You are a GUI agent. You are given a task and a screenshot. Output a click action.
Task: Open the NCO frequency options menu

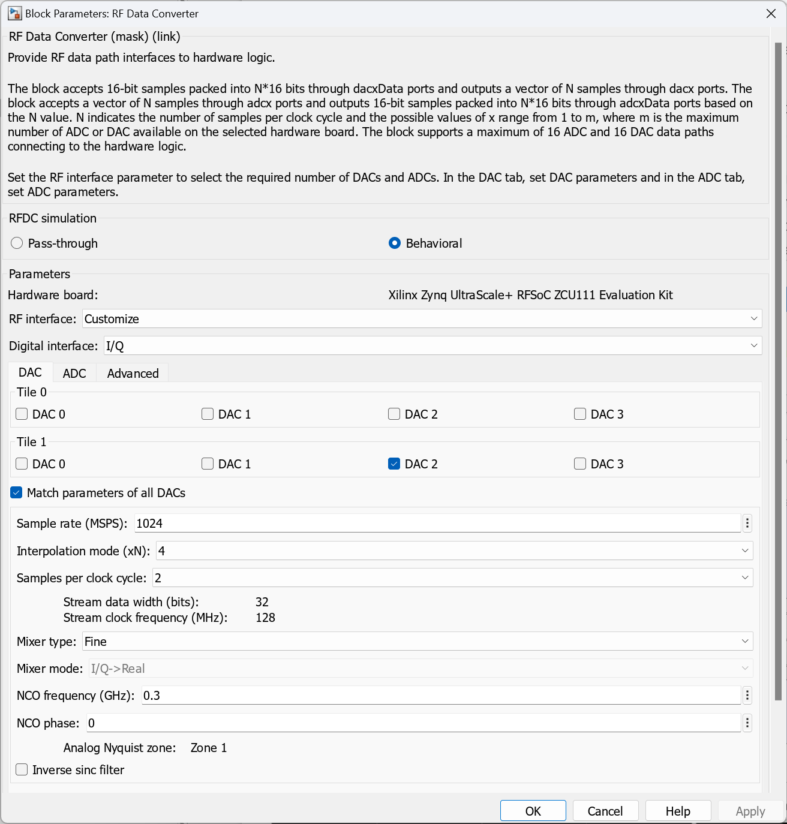(747, 695)
